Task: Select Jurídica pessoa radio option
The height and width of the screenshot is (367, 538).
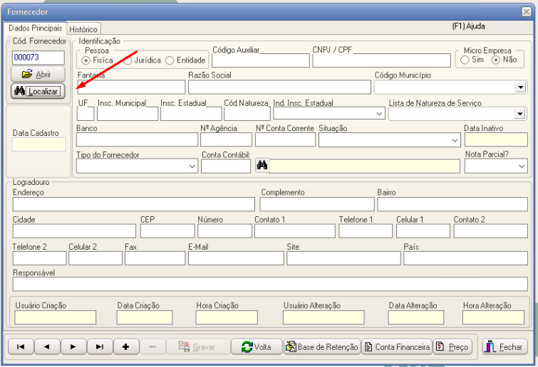Action: click(128, 60)
